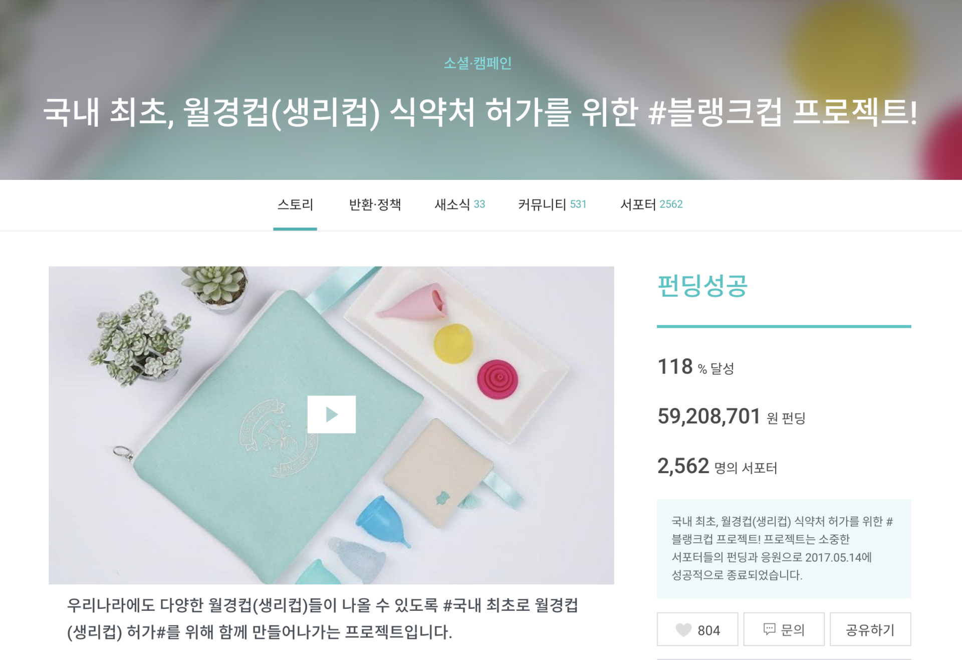Click the project title heading in banner
Image resolution: width=962 pixels, height=660 pixels.
pos(480,111)
